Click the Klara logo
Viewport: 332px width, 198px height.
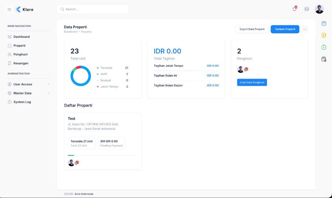(24, 9)
